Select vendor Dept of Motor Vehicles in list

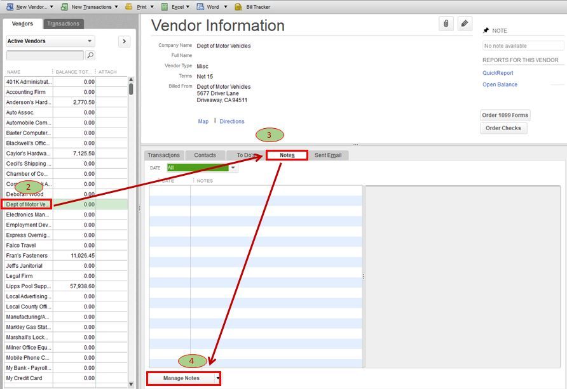(27, 204)
